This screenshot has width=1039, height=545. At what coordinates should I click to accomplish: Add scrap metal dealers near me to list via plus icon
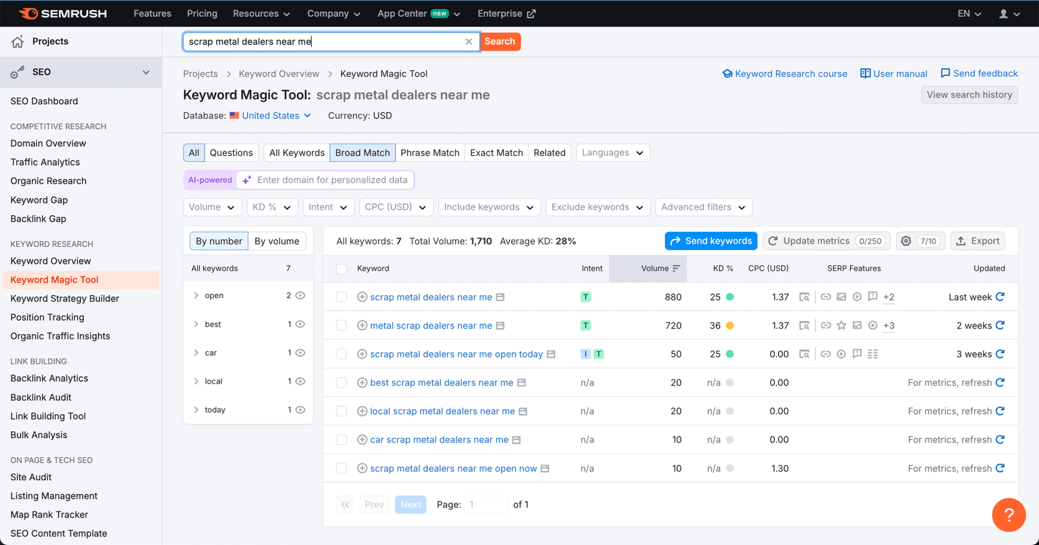pos(362,297)
